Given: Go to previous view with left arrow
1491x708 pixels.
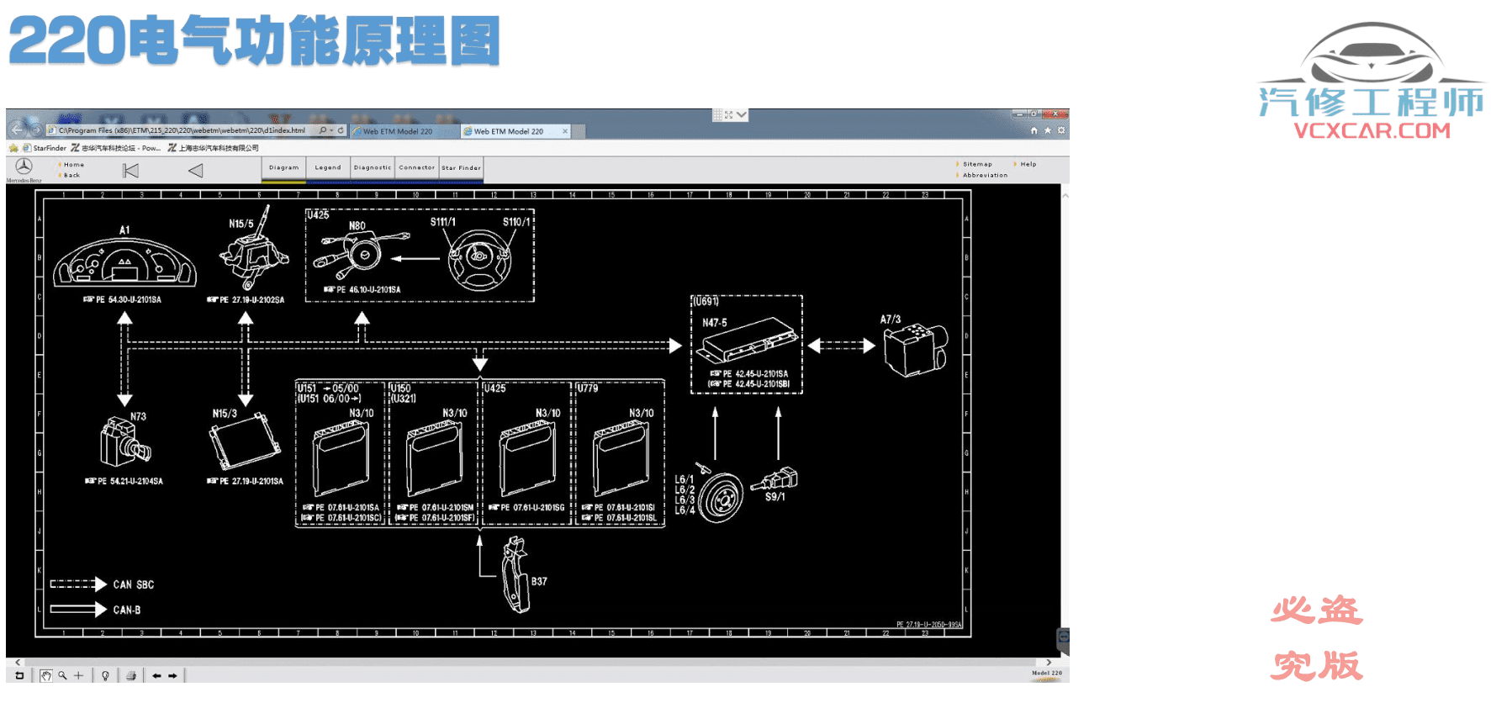Looking at the screenshot, I should (156, 675).
